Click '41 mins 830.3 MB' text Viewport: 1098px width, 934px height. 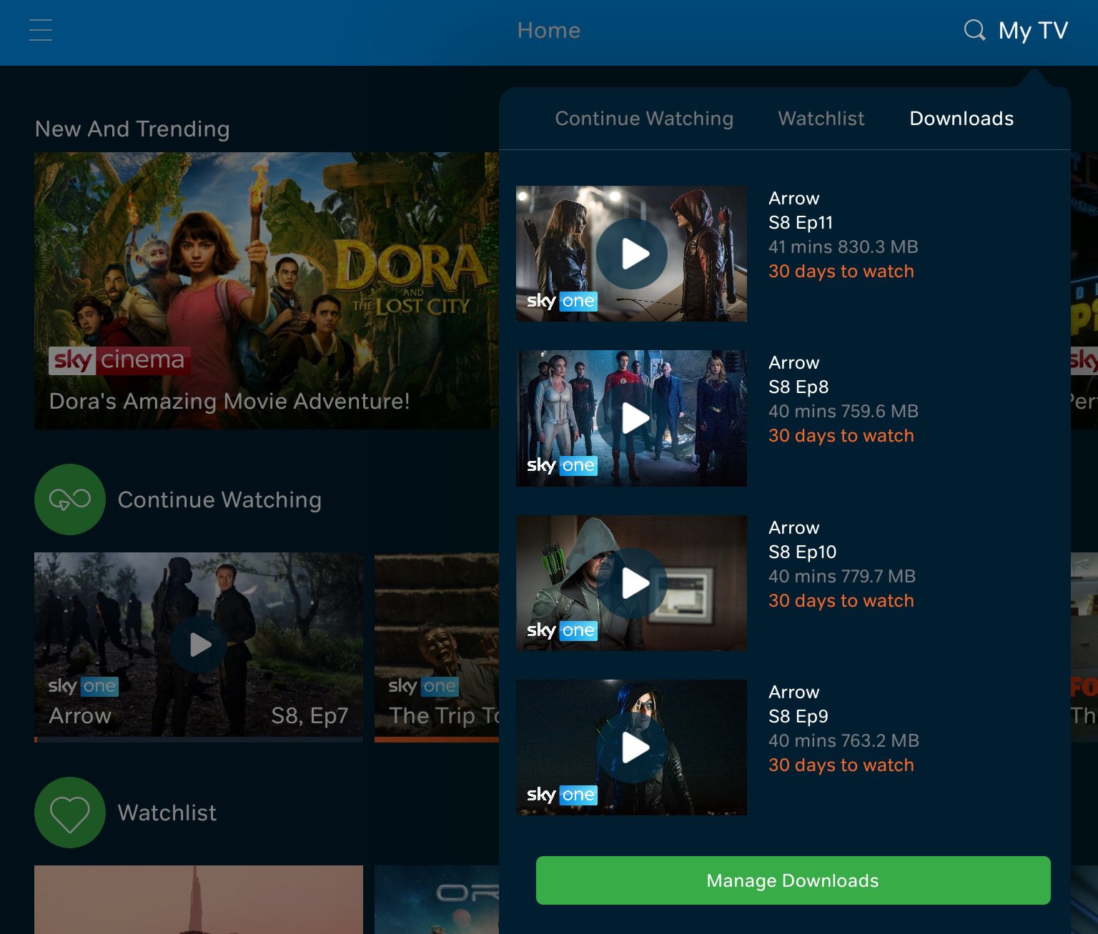pyautogui.click(x=844, y=247)
